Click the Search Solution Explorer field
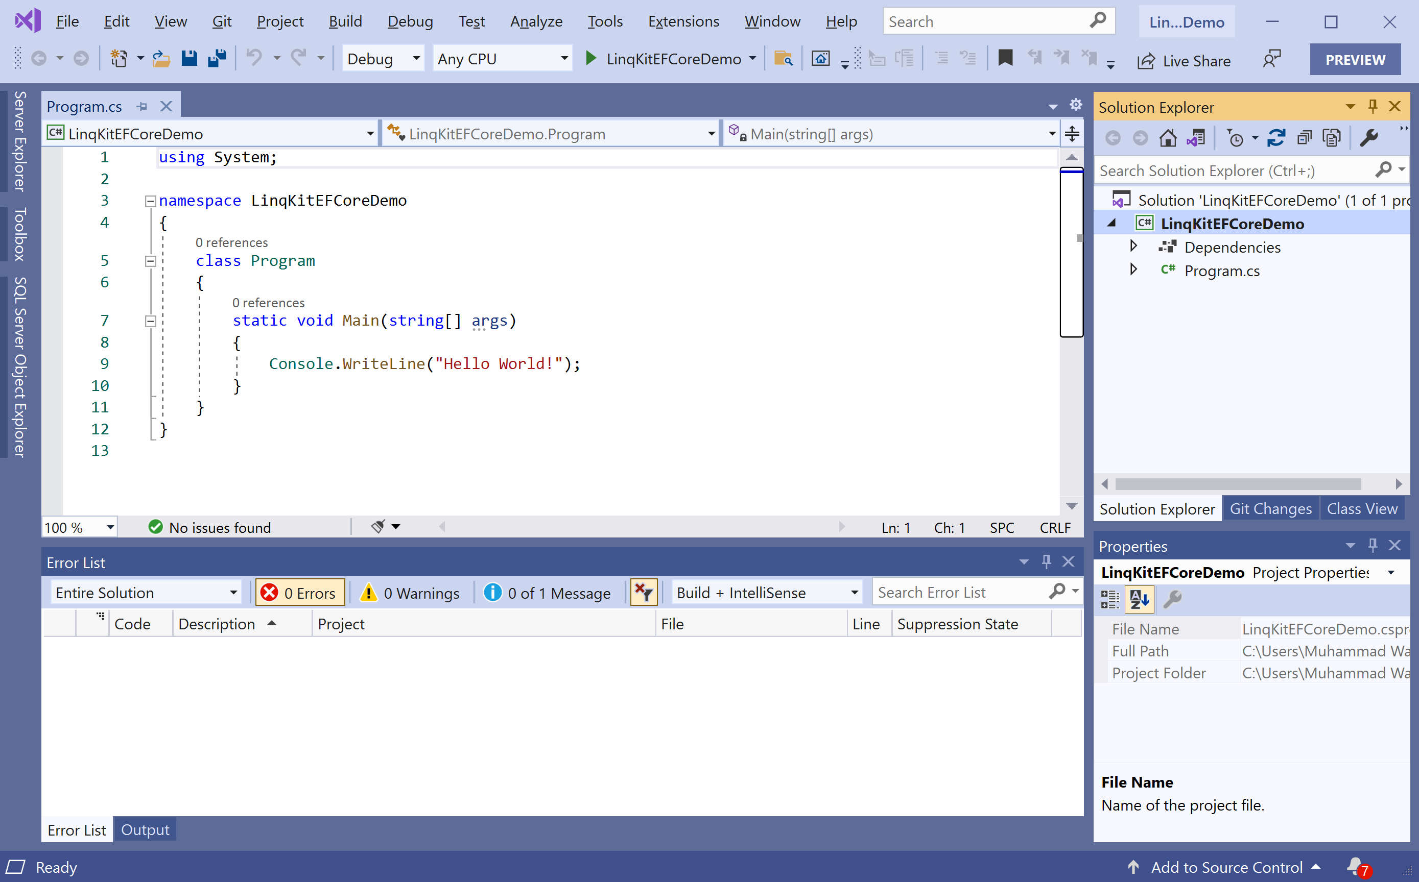1419x882 pixels. [1232, 170]
